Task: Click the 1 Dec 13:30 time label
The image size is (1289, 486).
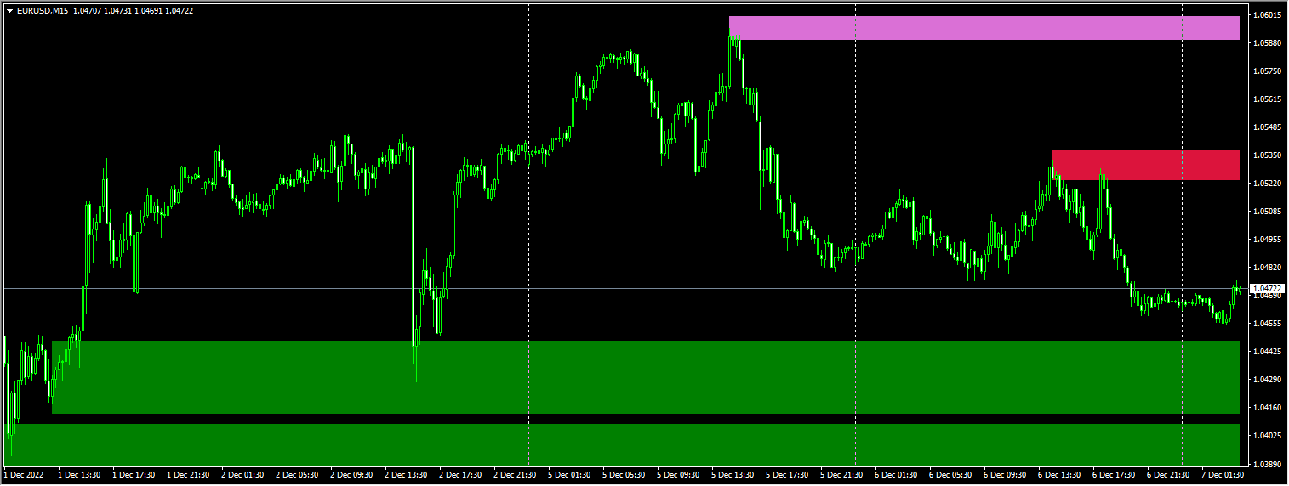Action: pyautogui.click(x=79, y=476)
